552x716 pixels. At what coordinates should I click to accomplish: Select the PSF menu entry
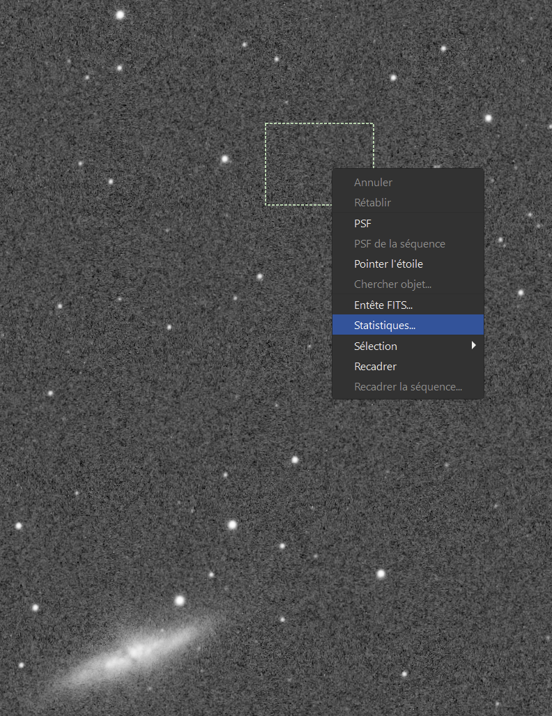pyautogui.click(x=408, y=223)
